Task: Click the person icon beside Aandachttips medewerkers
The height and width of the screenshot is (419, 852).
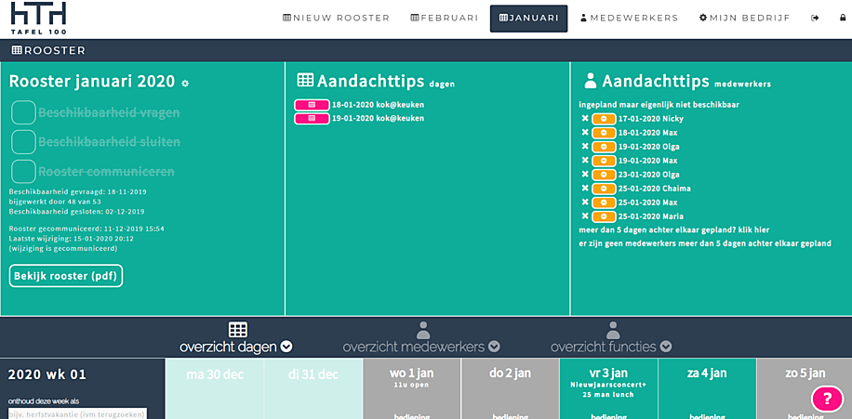Action: (590, 81)
